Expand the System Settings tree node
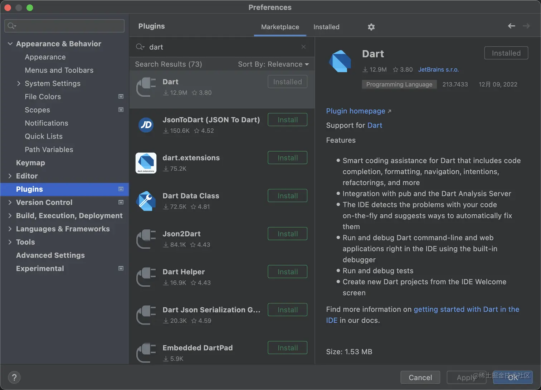 click(x=19, y=83)
